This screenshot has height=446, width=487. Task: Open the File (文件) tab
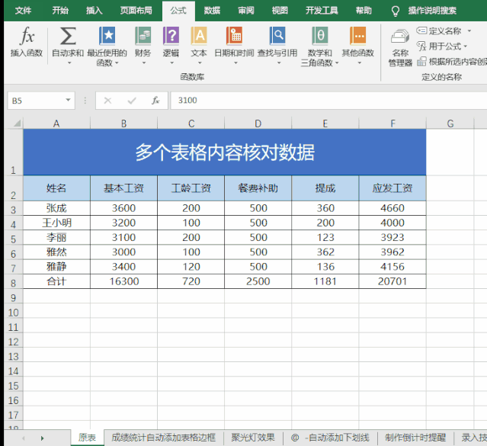[x=24, y=11]
